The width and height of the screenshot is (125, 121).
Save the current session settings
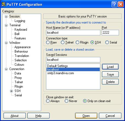[110, 74]
